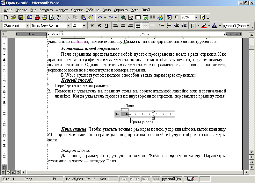
Task: Switch to Normal view button
Action: pyautogui.click(x=3, y=172)
